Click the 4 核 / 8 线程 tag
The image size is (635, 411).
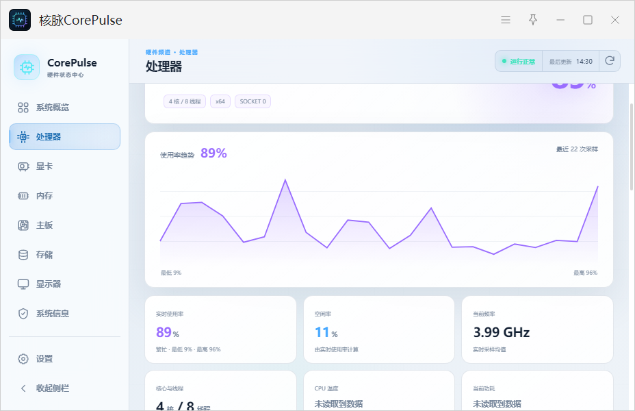[x=185, y=101]
